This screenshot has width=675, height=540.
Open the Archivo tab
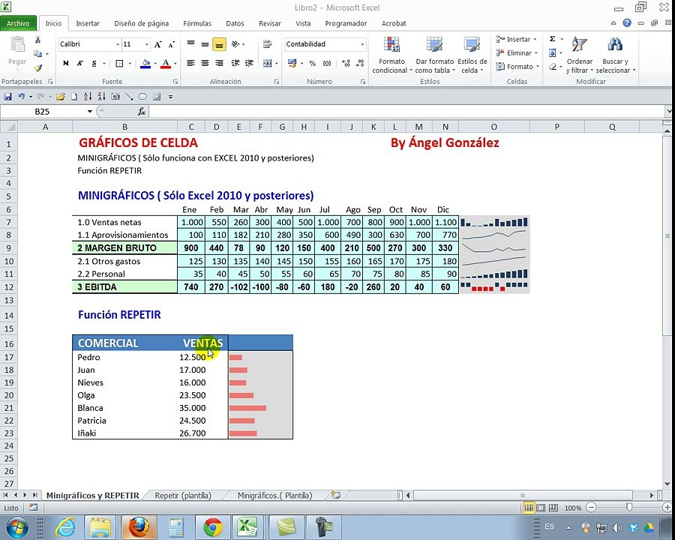click(18, 23)
